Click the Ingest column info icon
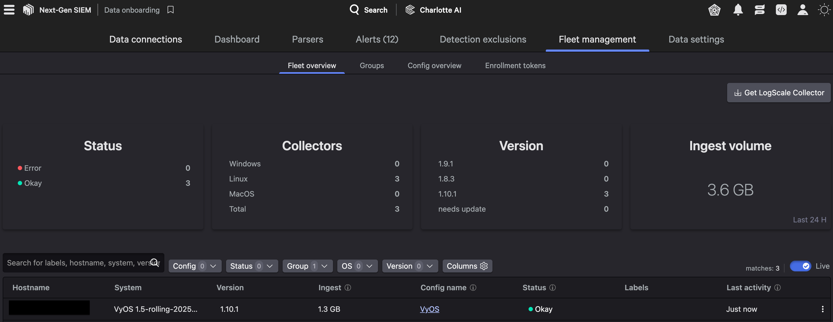 [348, 288]
